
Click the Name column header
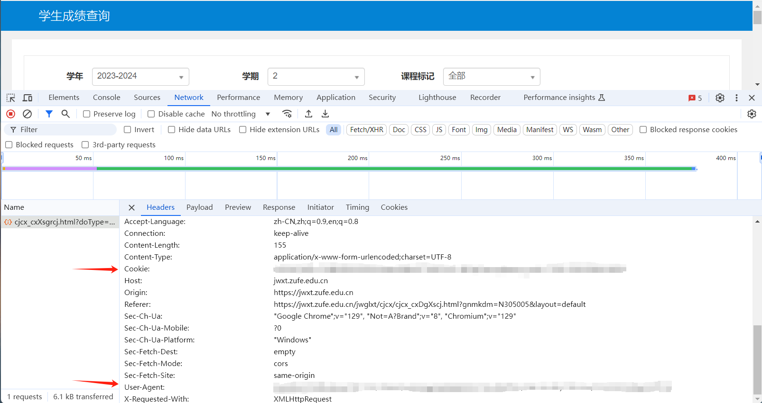click(60, 207)
